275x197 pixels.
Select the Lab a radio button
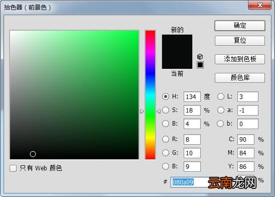pyautogui.click(x=221, y=110)
